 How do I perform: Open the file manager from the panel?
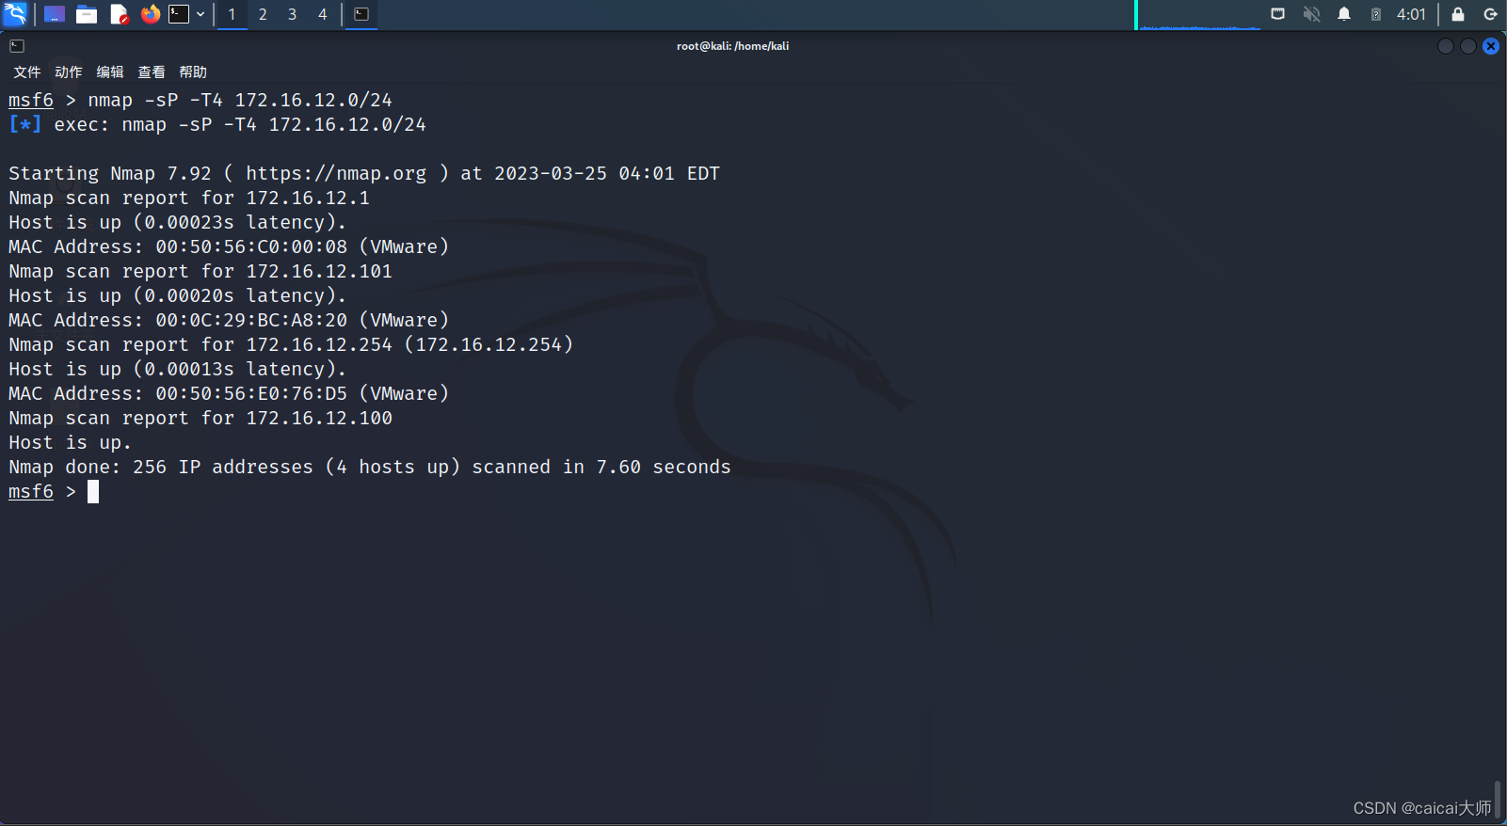pyautogui.click(x=87, y=14)
